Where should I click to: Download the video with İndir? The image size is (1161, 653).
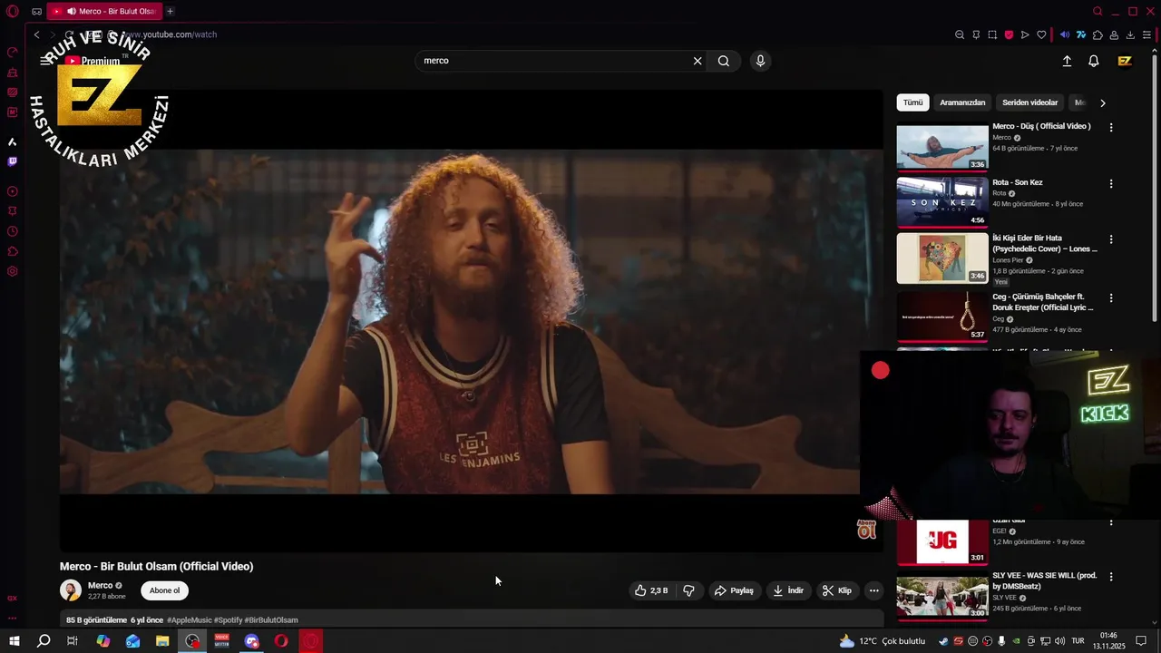coord(787,590)
